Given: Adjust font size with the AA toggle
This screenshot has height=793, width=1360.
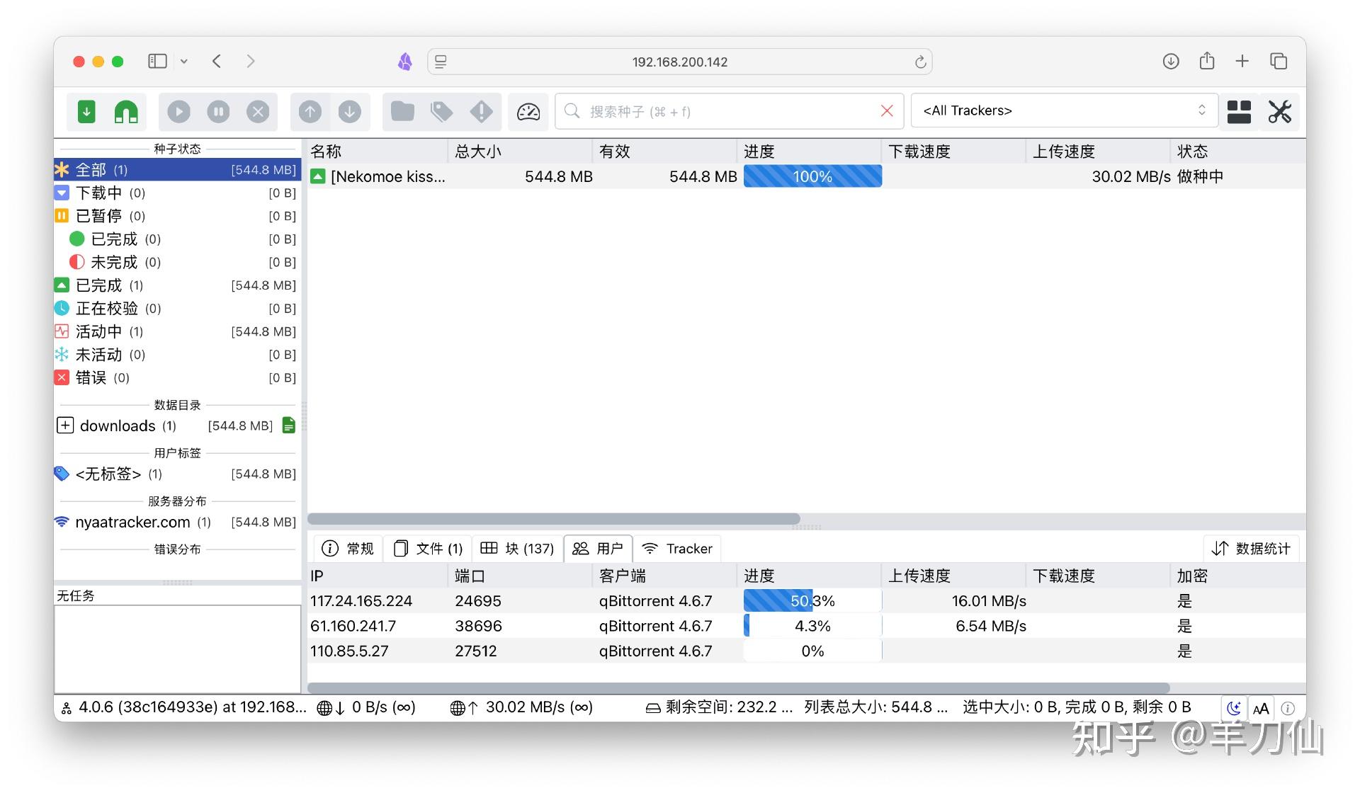Looking at the screenshot, I should tap(1262, 707).
